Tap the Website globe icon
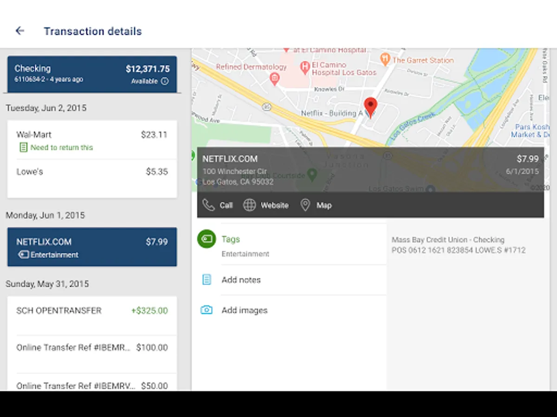Image resolution: width=557 pixels, height=417 pixels. coord(250,205)
